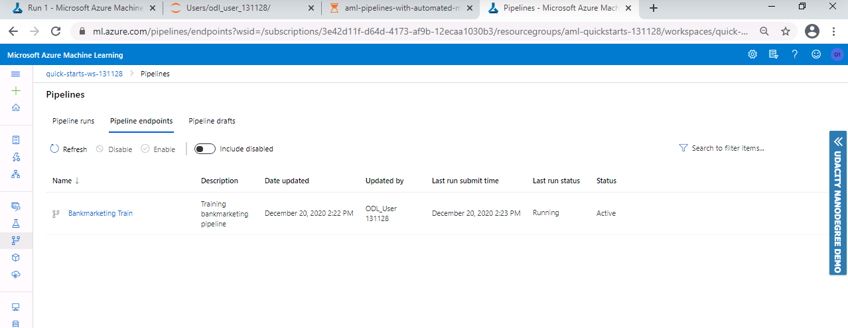Click the Chrome profile avatar icon
848x328 pixels.
pos(812,31)
